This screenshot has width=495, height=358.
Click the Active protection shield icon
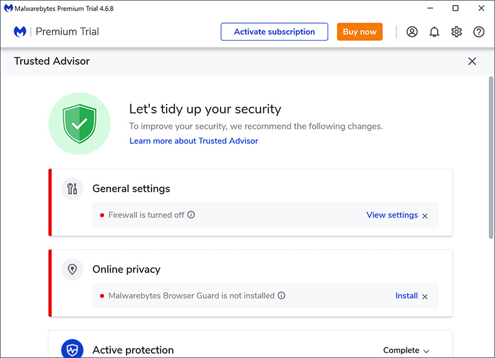click(x=72, y=349)
